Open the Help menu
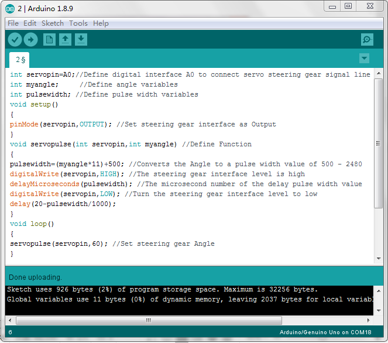 [101, 23]
